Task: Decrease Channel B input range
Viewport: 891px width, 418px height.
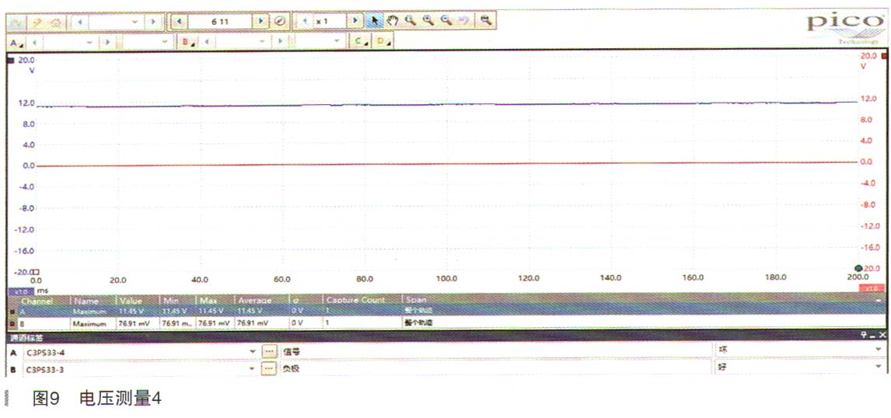Action: pos(207,43)
